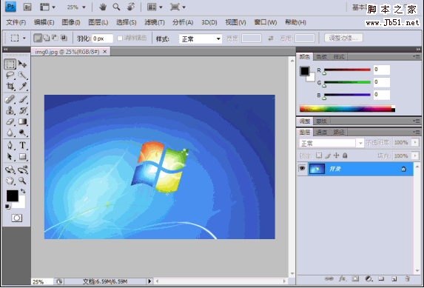Click the Zoom tool in top bar

[117, 7]
